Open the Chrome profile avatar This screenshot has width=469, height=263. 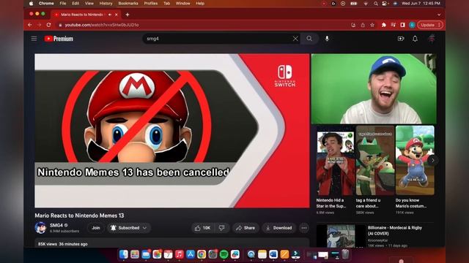coord(412,25)
